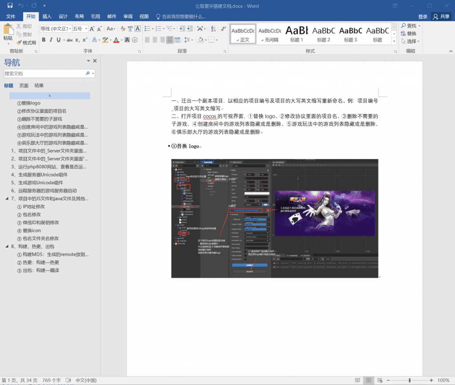The height and width of the screenshot is (385, 455).
Task: Open the 插入 (Insert) ribbon tab
Action: [x=47, y=16]
